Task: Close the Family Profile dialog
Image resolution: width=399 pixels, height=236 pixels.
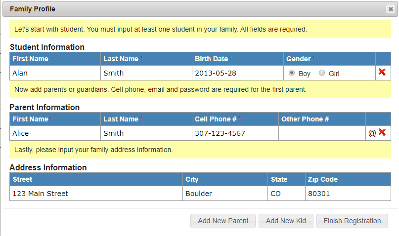Action: point(391,9)
